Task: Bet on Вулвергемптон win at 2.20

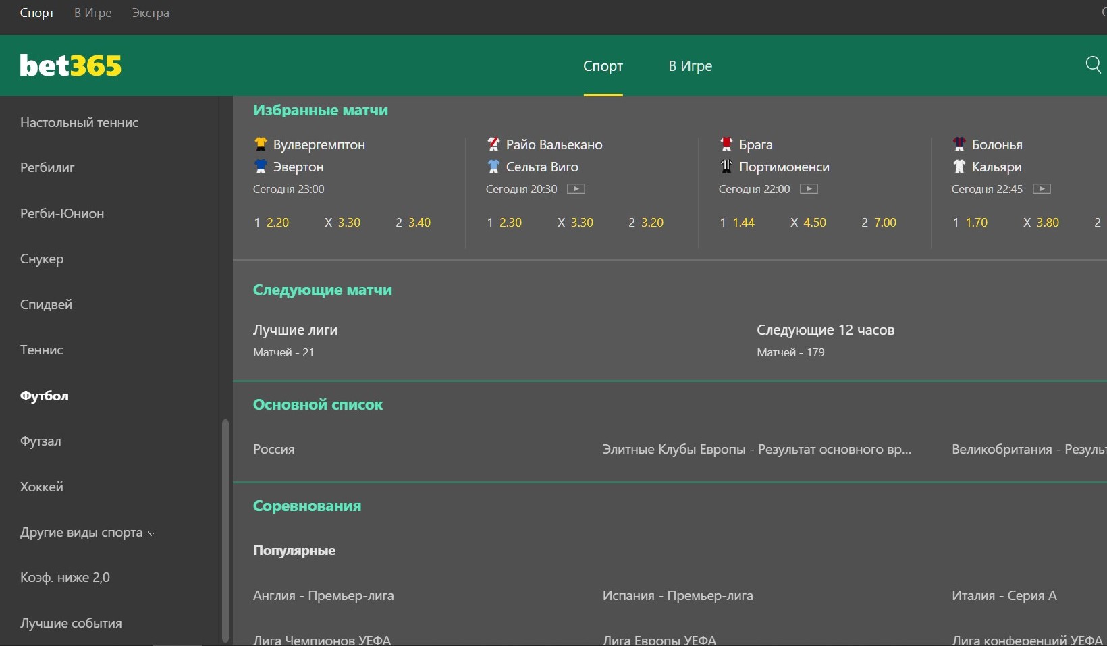Action: pos(271,223)
